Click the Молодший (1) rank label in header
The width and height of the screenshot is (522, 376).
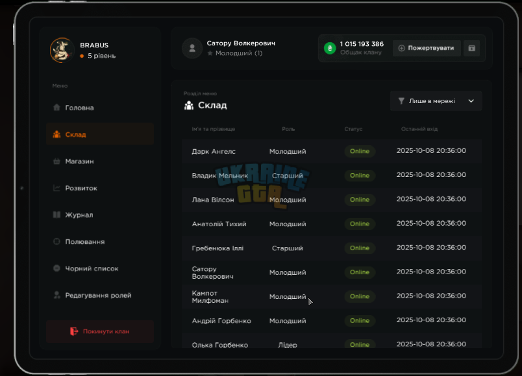(239, 53)
